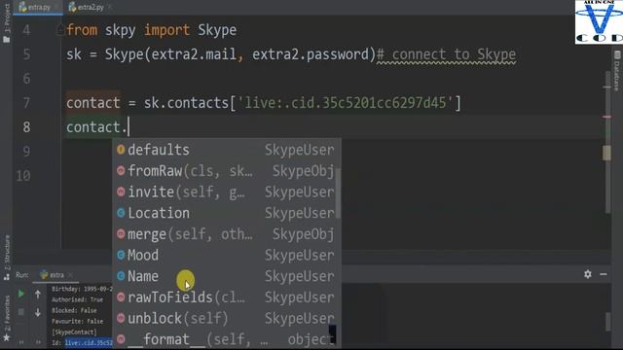The image size is (623, 350).
Task: Click 'skpy' module name in import
Action: coord(120,30)
